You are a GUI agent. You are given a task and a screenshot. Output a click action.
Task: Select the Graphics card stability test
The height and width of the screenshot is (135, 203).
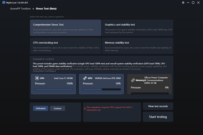pyautogui.click(x=138, y=28)
